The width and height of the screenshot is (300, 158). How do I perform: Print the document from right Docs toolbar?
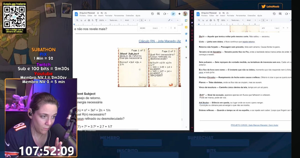[x=211, y=20]
